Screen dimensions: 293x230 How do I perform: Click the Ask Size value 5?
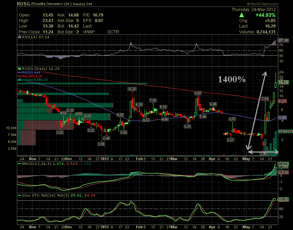pyautogui.click(x=77, y=21)
